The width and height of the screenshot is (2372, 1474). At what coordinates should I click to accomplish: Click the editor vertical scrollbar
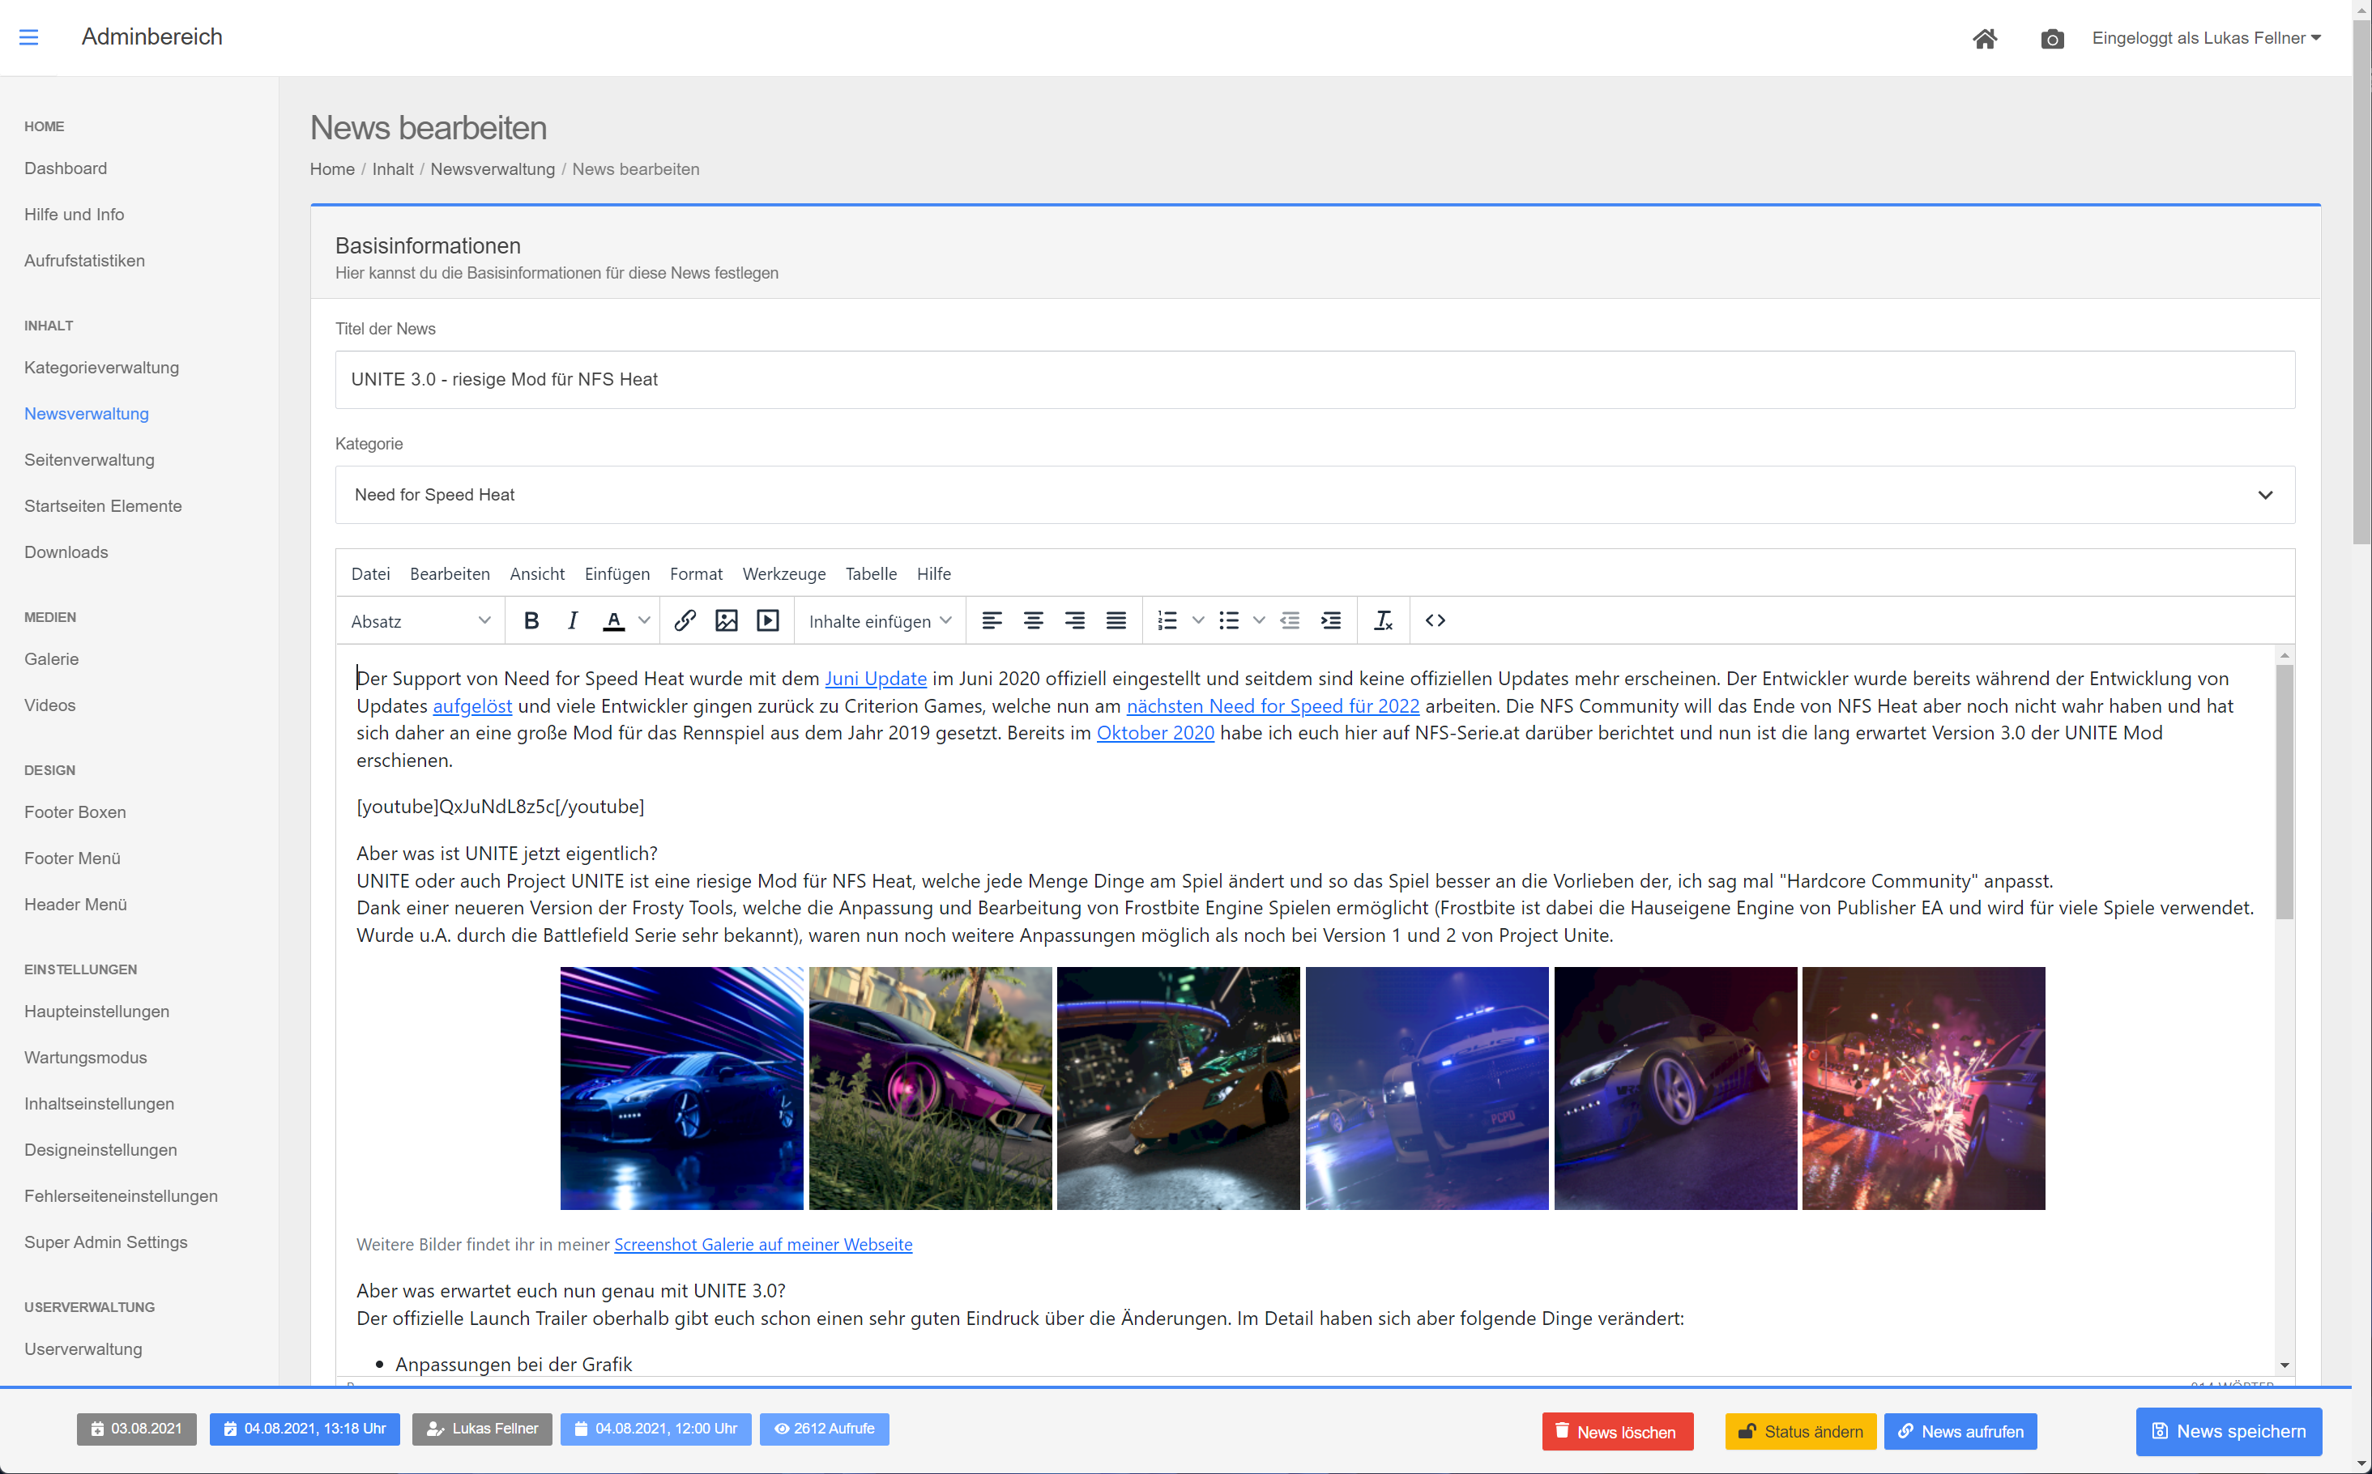pyautogui.click(x=2285, y=791)
